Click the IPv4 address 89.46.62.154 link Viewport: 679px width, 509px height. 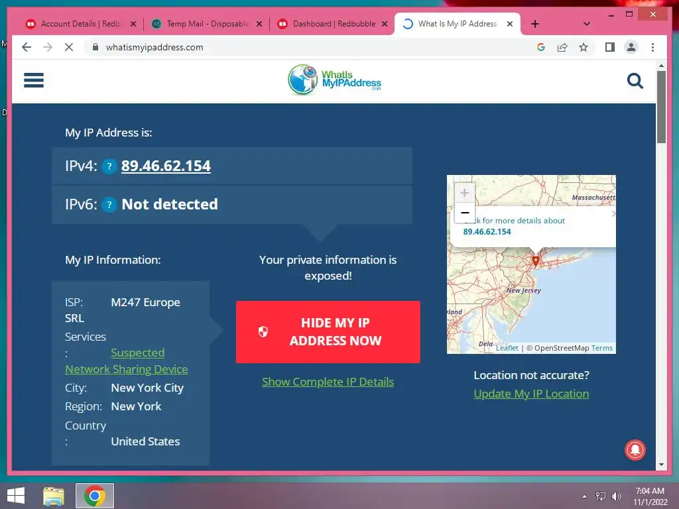click(166, 166)
